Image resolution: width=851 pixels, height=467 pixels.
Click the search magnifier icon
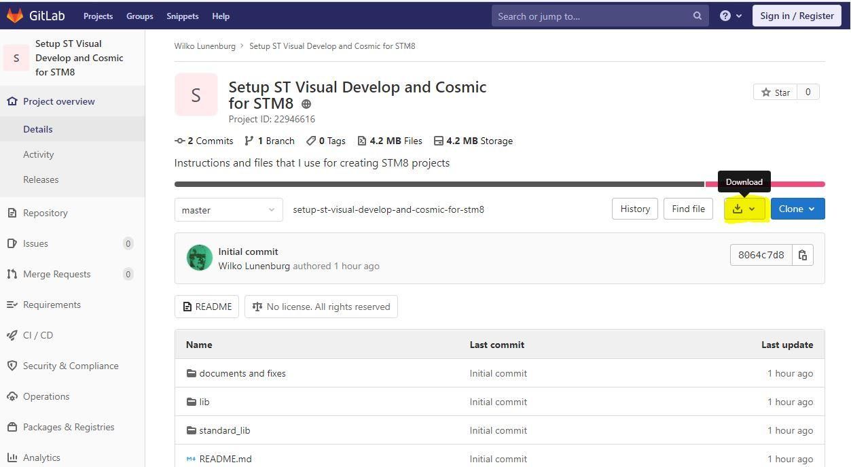click(697, 16)
